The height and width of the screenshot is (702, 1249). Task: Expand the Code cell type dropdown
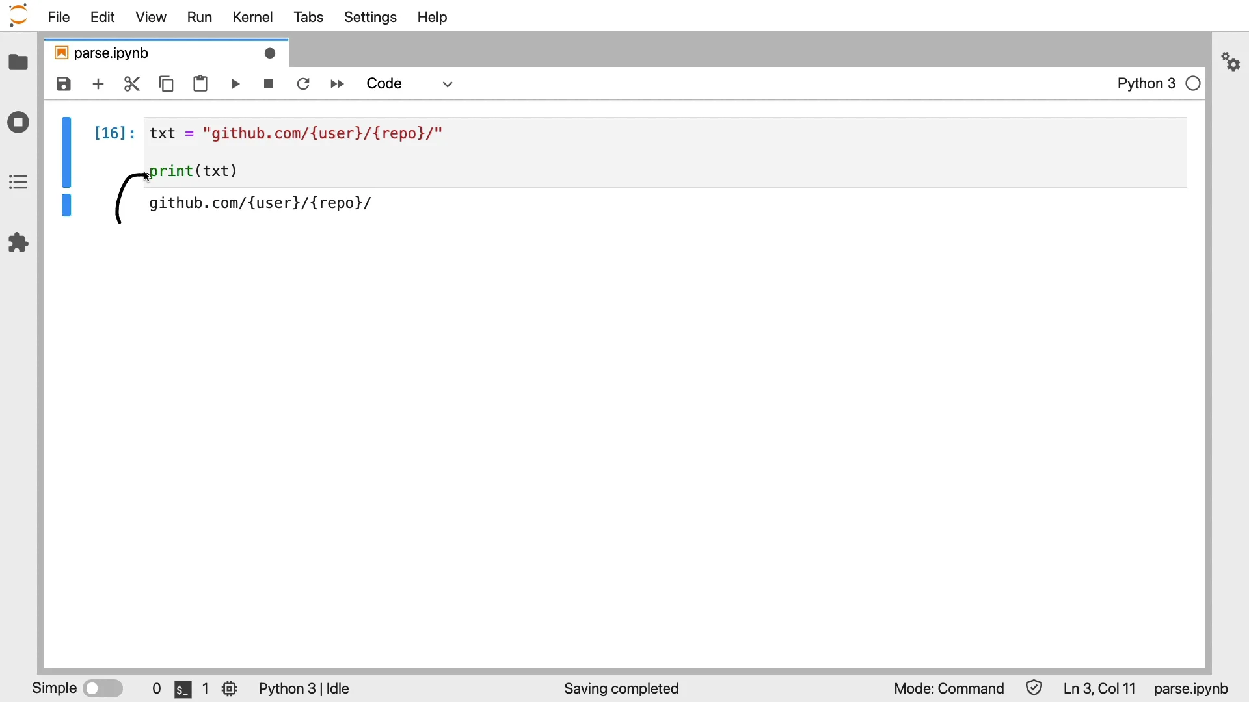[x=410, y=84]
